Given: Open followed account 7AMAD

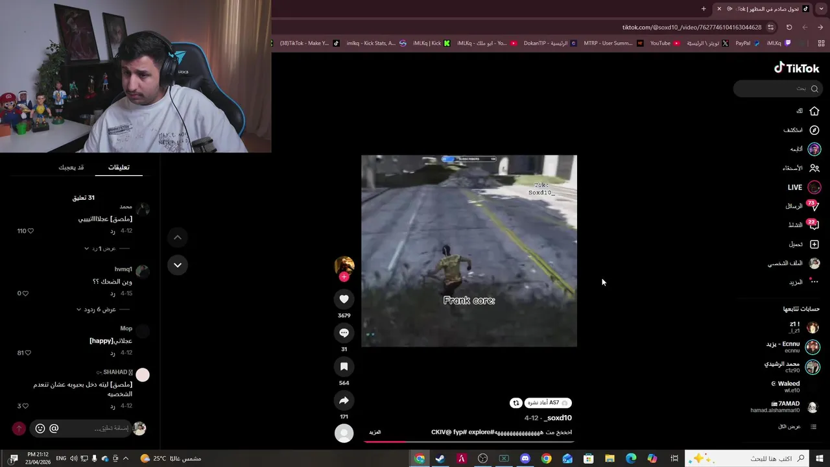Looking at the screenshot, I should (785, 407).
